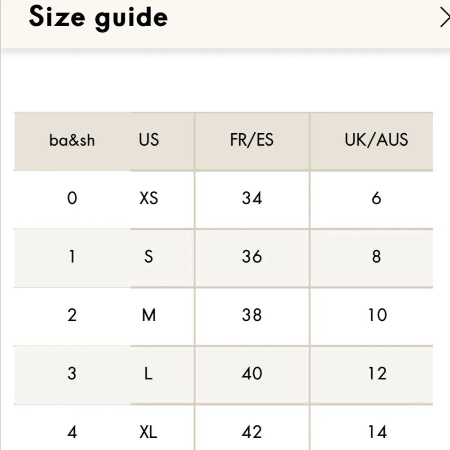Click the XL size cell

149,432
